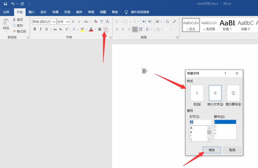Image resolution: width=258 pixels, height=168 pixels.
Task: Switch to the 设计 (Design) tab
Action: pyautogui.click(x=43, y=12)
